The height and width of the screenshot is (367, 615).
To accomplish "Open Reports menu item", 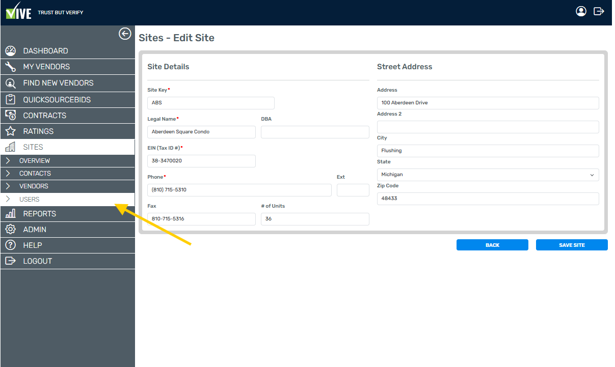I will click(67, 214).
